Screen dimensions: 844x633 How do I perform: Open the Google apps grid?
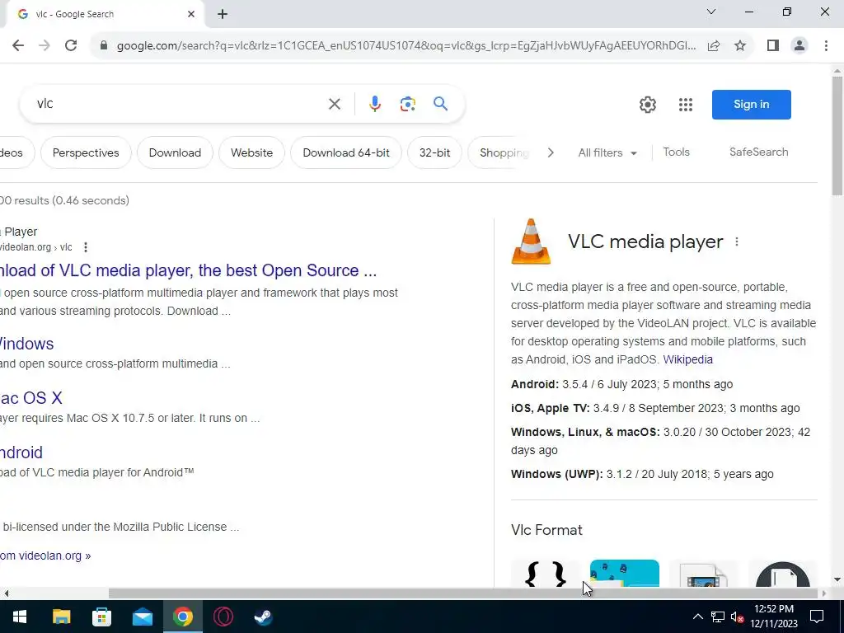point(685,105)
